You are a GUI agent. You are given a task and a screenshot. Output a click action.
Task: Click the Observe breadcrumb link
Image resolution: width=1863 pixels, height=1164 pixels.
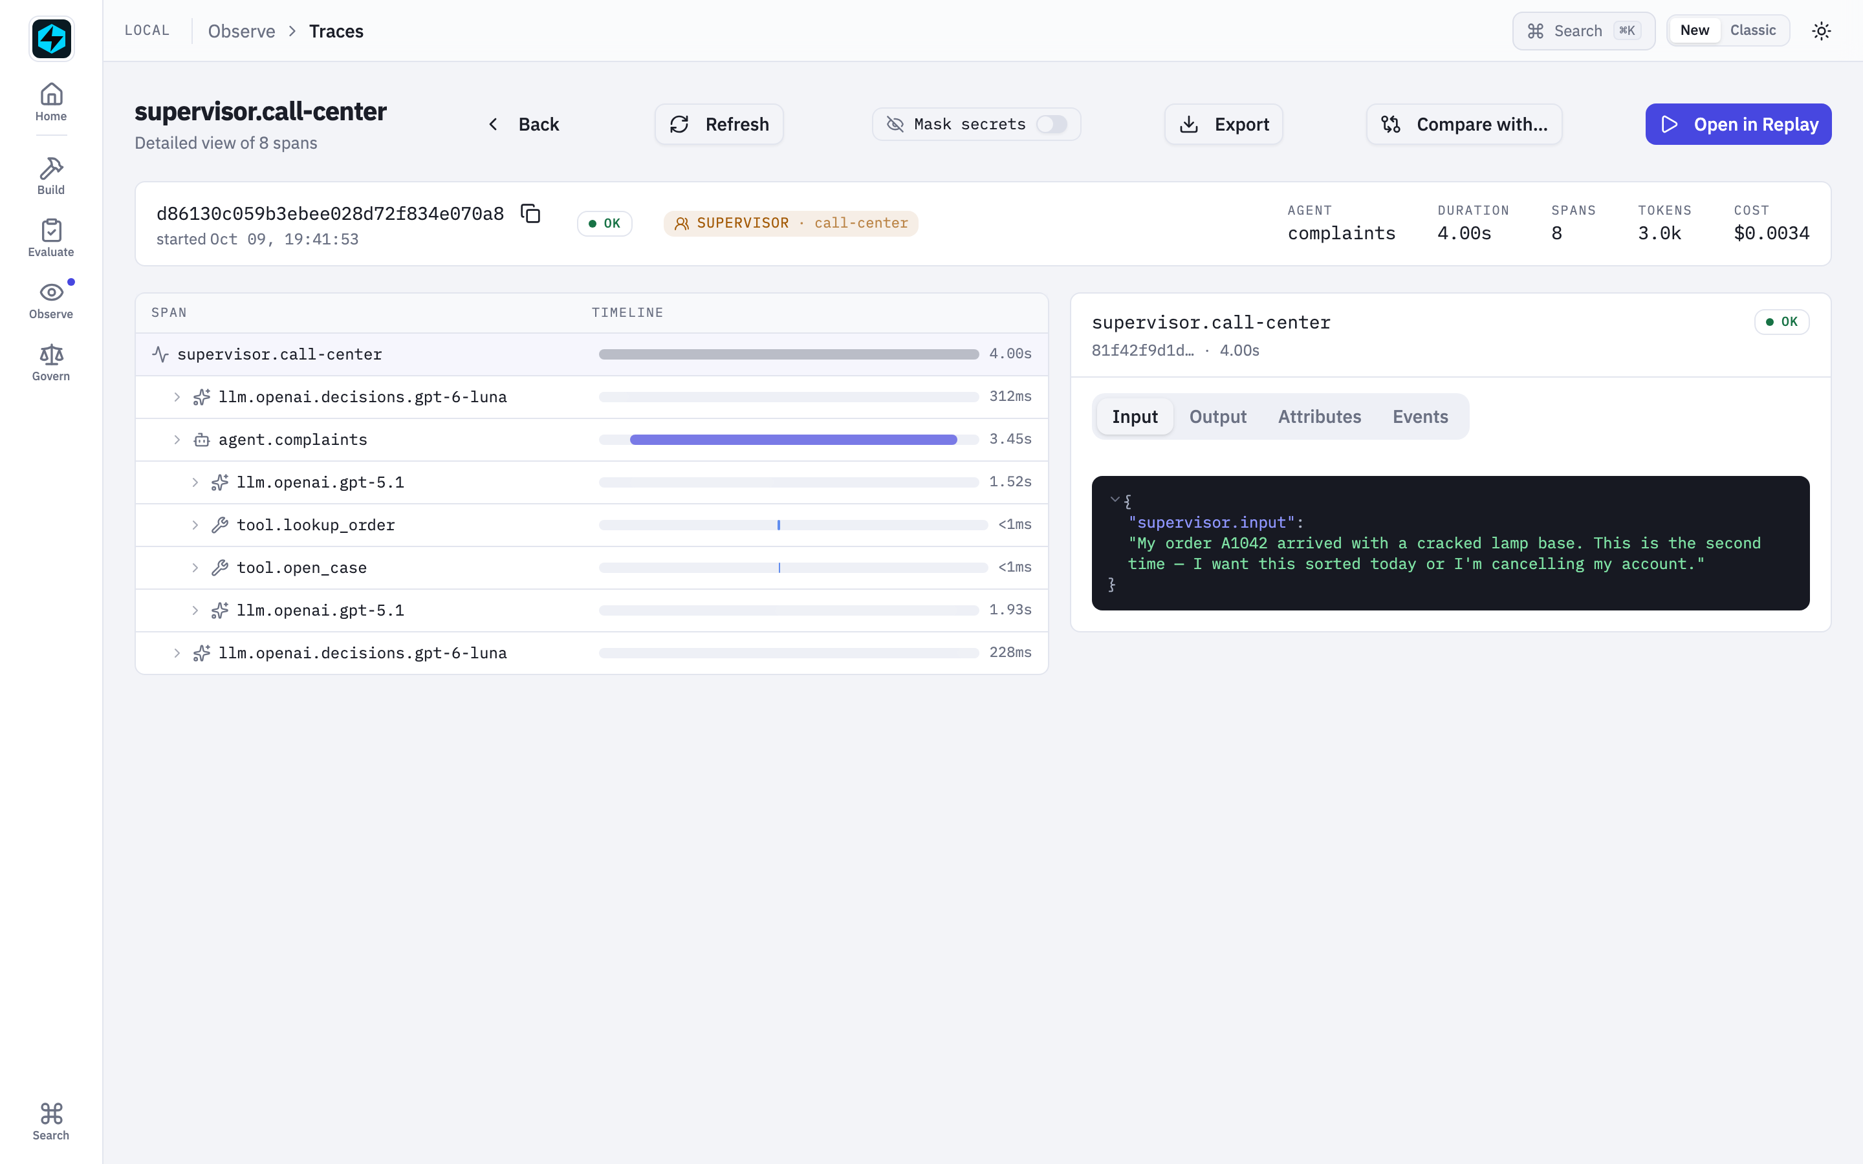point(241,31)
